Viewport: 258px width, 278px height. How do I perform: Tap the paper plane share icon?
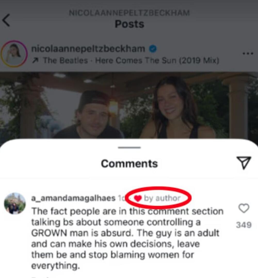tap(244, 163)
